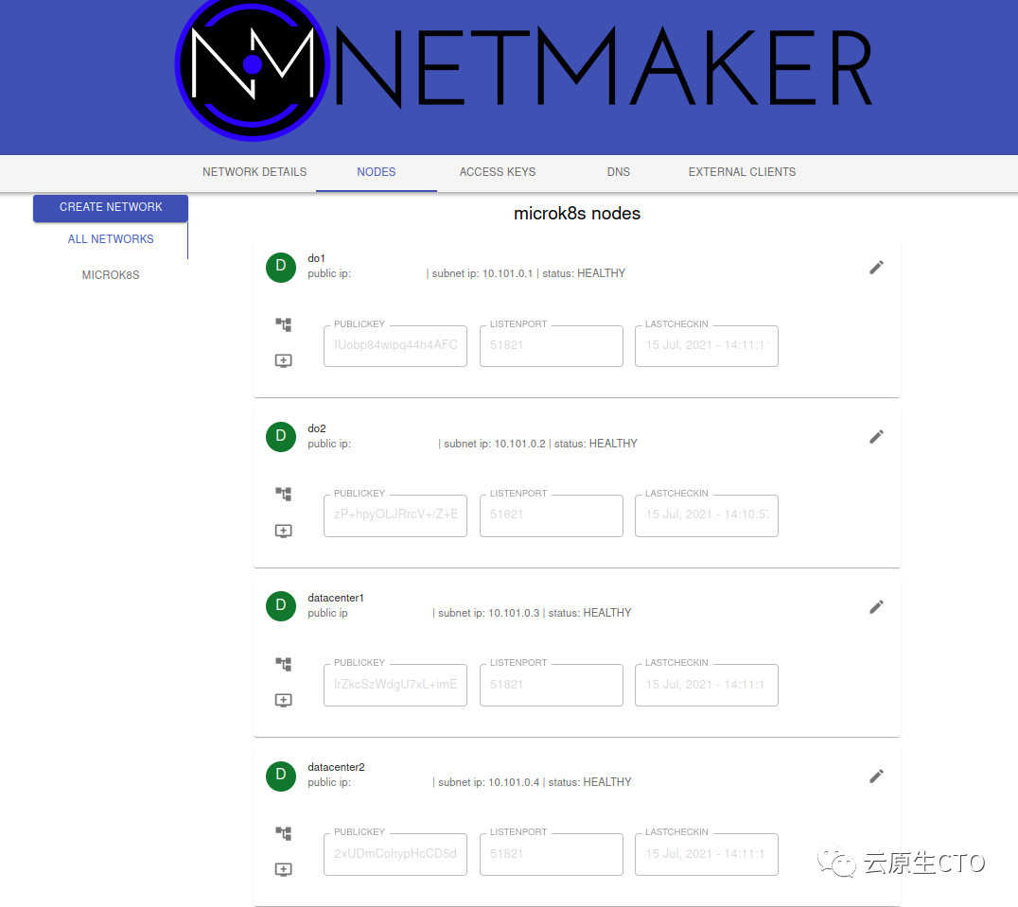Open the DNS tab
Screen dimensions: 1018x907
pos(618,172)
